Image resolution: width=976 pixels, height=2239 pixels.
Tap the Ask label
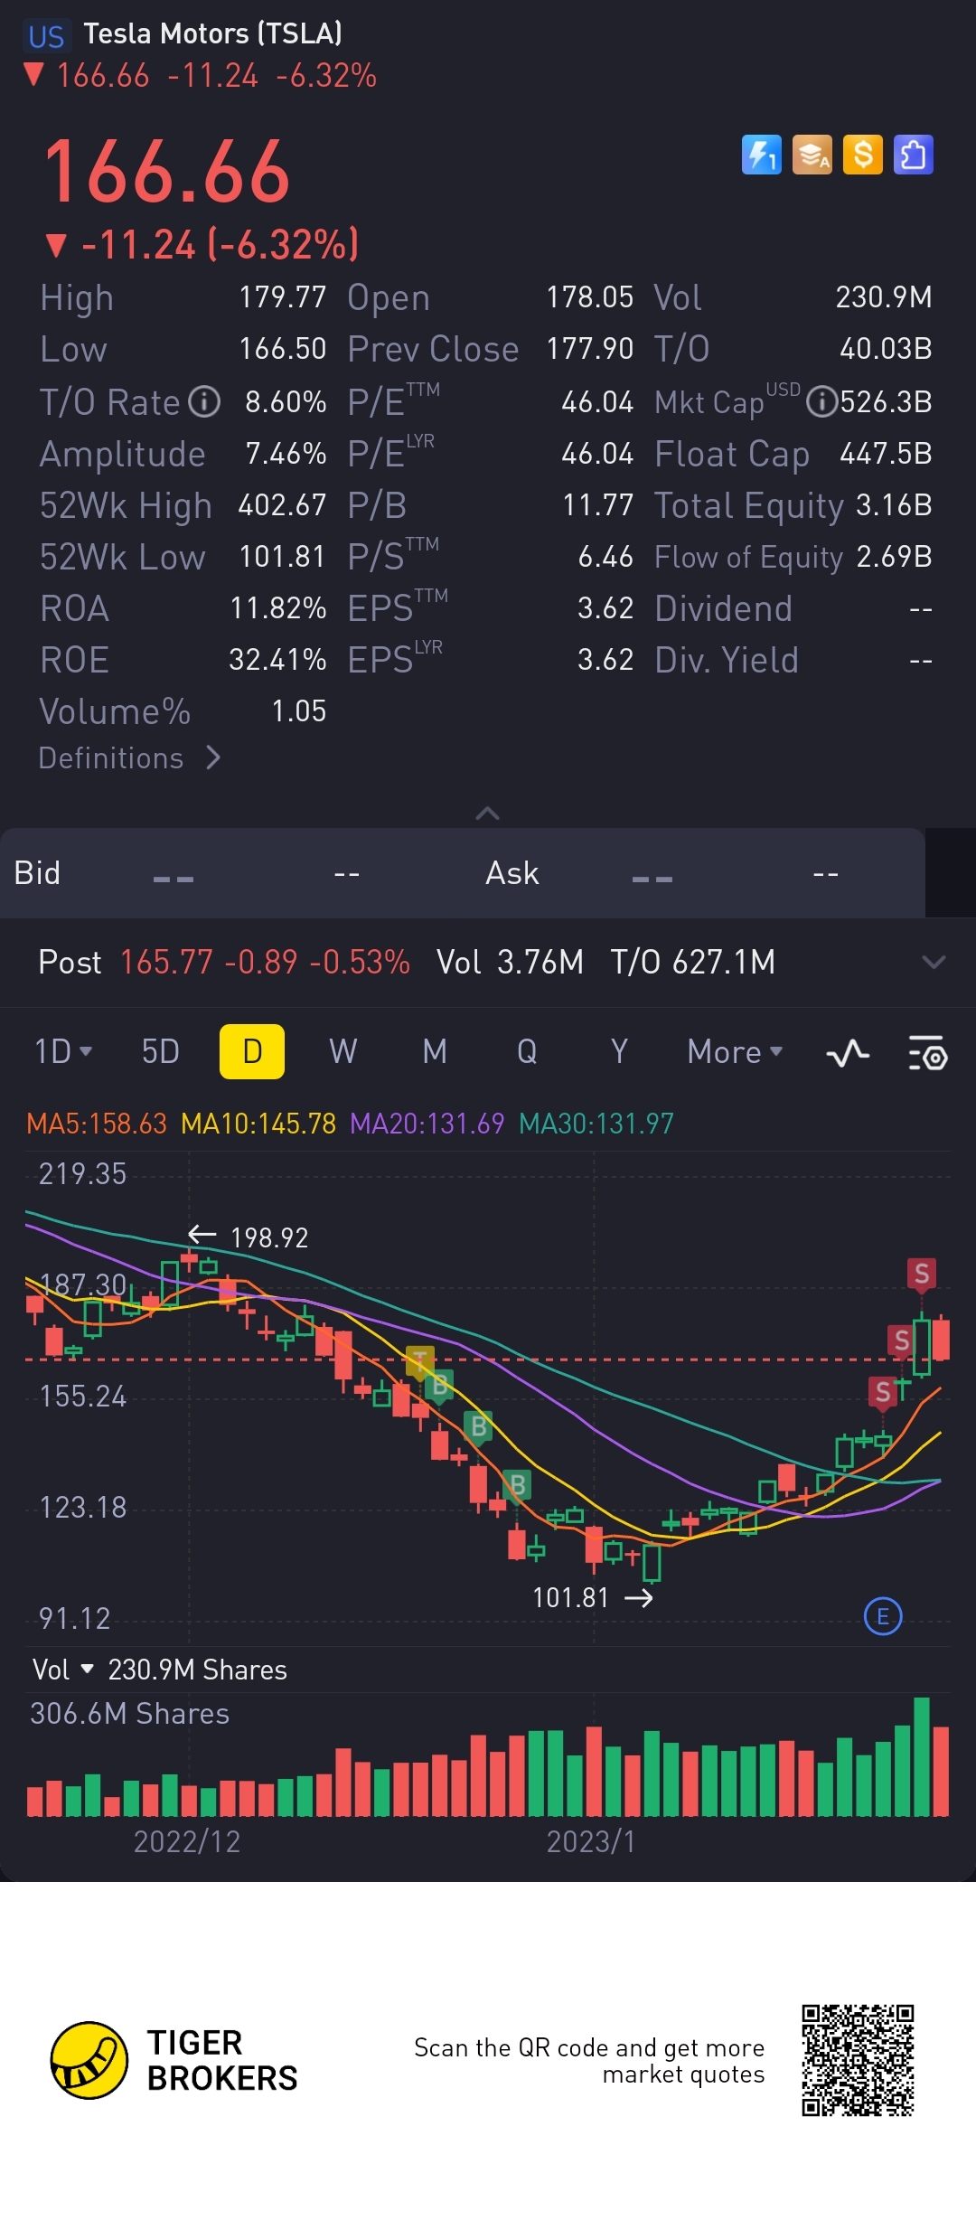tap(512, 873)
